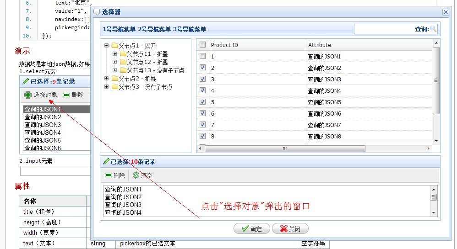The width and height of the screenshot is (457, 249).
Task: Click the green plus 选择对象 icon
Action: pyautogui.click(x=28, y=95)
